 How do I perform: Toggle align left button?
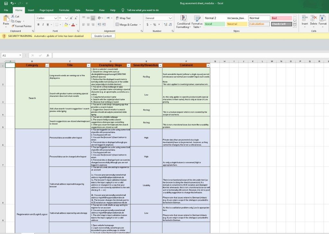pyautogui.click(x=84, y=25)
